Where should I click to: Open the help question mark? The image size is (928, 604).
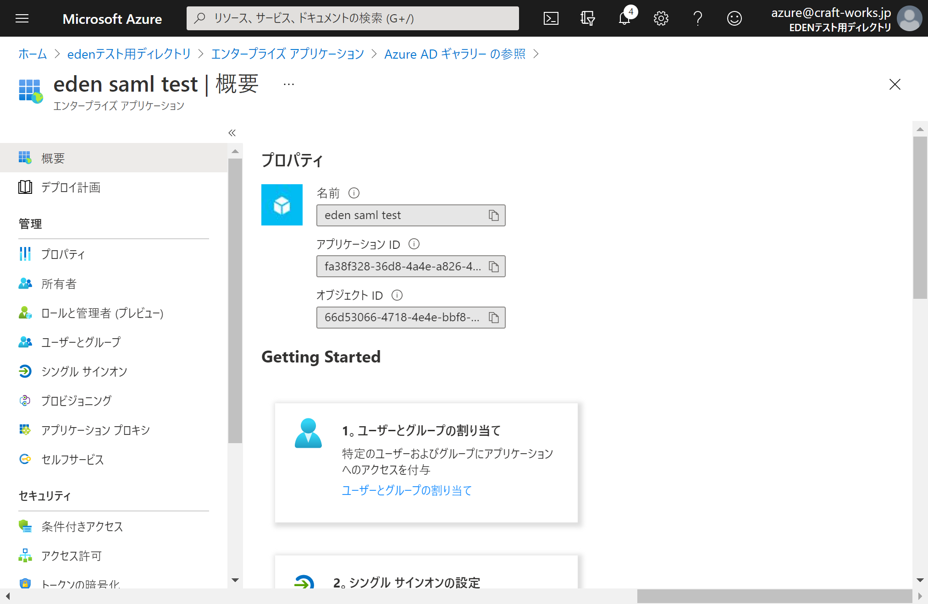(697, 18)
